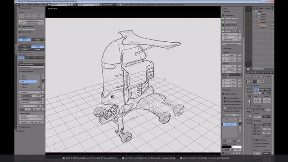288x162 pixels.
Task: Collapse the Shading panel
Action: (x=227, y=90)
